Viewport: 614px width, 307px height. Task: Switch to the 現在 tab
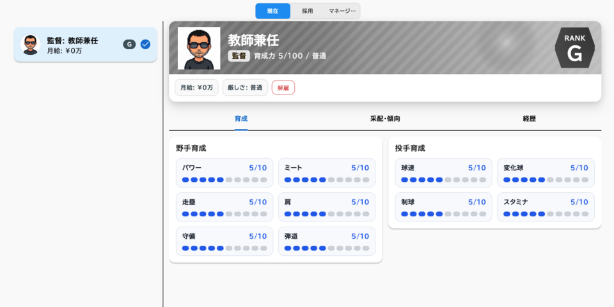coord(272,11)
